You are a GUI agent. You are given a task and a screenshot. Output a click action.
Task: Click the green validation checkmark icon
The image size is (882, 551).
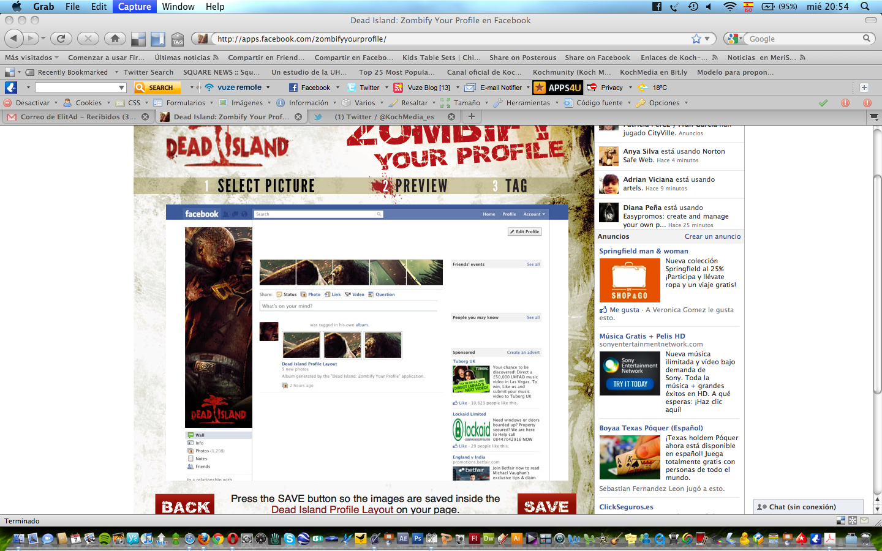pos(823,103)
